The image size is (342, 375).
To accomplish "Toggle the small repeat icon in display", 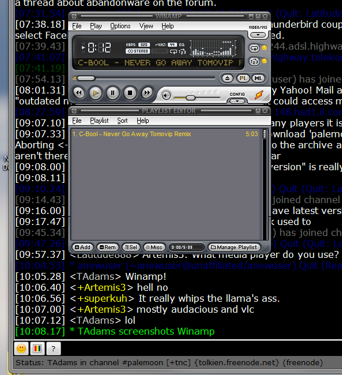I will pos(174,51).
